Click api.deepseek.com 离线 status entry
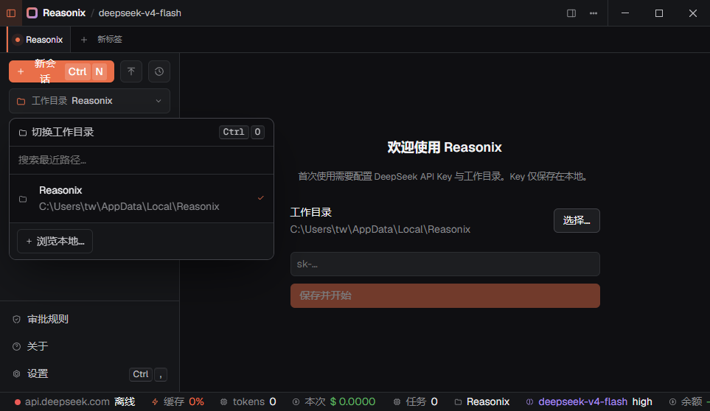 75,401
